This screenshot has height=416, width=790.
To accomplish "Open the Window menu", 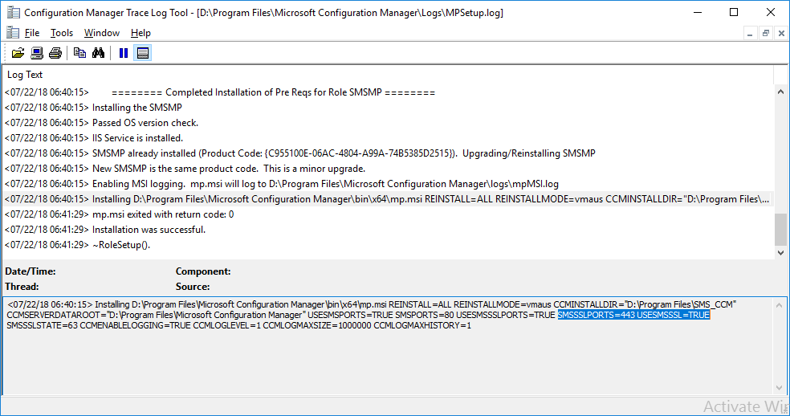I will pyautogui.click(x=102, y=33).
